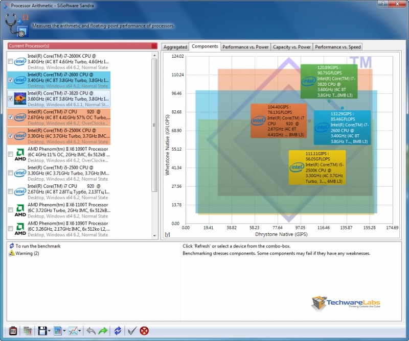Click the refresh icon beside 'To run the benchmark'
The image size is (409, 341).
[11, 246]
